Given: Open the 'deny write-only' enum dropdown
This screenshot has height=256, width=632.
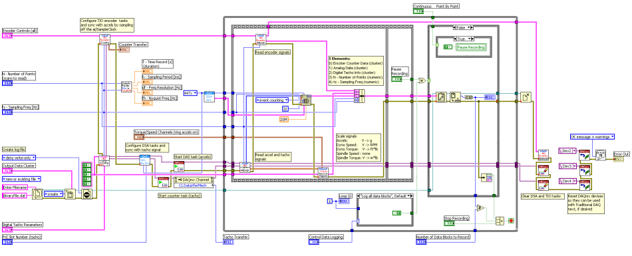Looking at the screenshot, I should [19, 158].
